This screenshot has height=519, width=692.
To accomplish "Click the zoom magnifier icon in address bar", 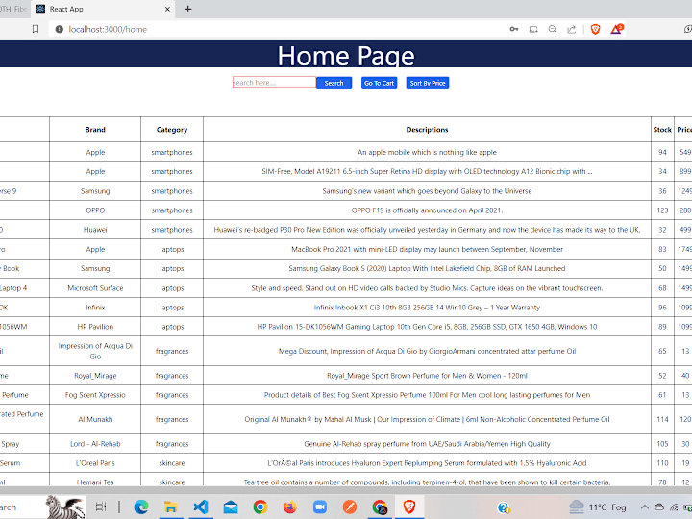I will click(553, 29).
